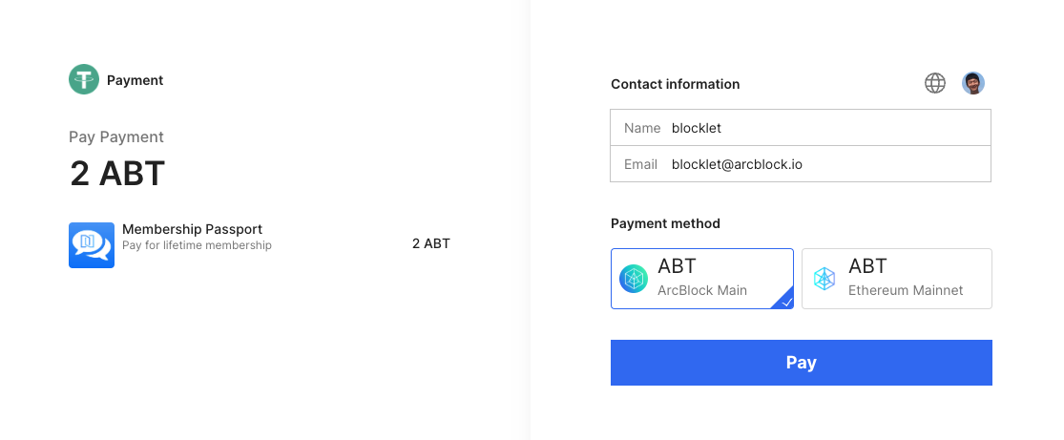Choose ABT on Ethereum Mainnet payment method

pyautogui.click(x=897, y=279)
